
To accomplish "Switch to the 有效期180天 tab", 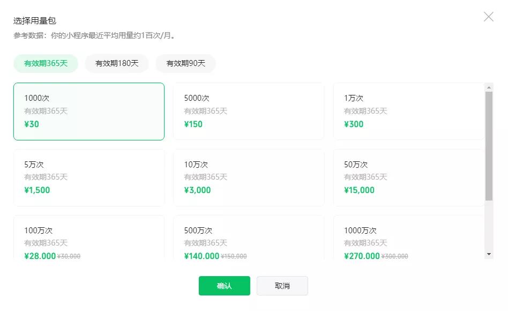I will [x=117, y=63].
